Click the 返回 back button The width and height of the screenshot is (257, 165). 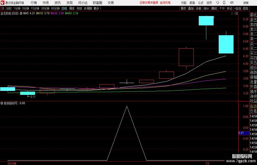(x=245, y=8)
